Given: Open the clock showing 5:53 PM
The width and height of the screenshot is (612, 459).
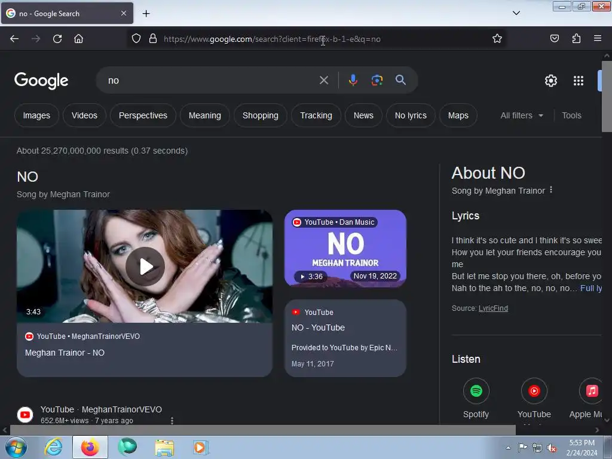Looking at the screenshot, I should click(x=582, y=448).
